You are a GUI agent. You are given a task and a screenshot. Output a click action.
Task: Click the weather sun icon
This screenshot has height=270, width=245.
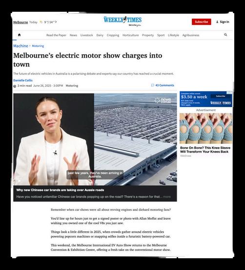[x=41, y=22]
